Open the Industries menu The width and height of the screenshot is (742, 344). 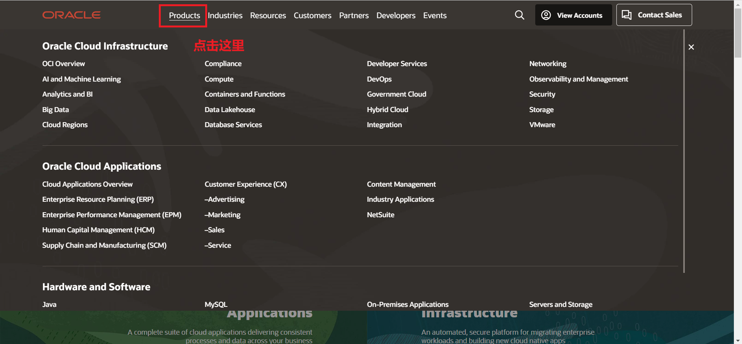[225, 15]
